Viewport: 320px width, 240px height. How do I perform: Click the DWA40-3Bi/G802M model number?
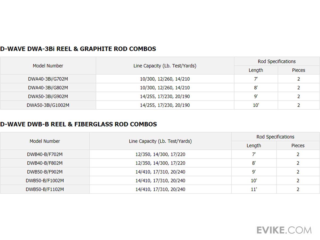pos(48,88)
